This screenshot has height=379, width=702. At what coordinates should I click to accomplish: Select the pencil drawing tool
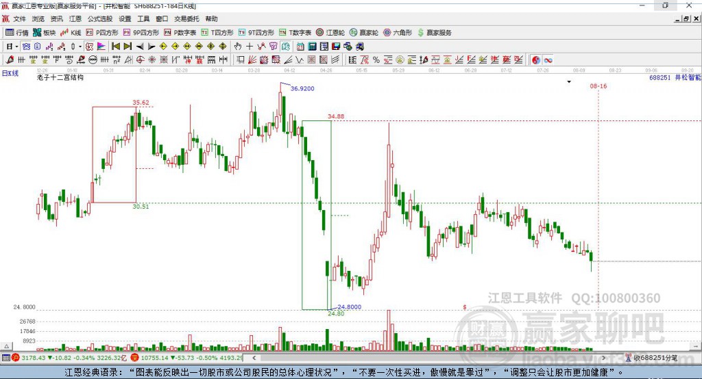(10, 60)
